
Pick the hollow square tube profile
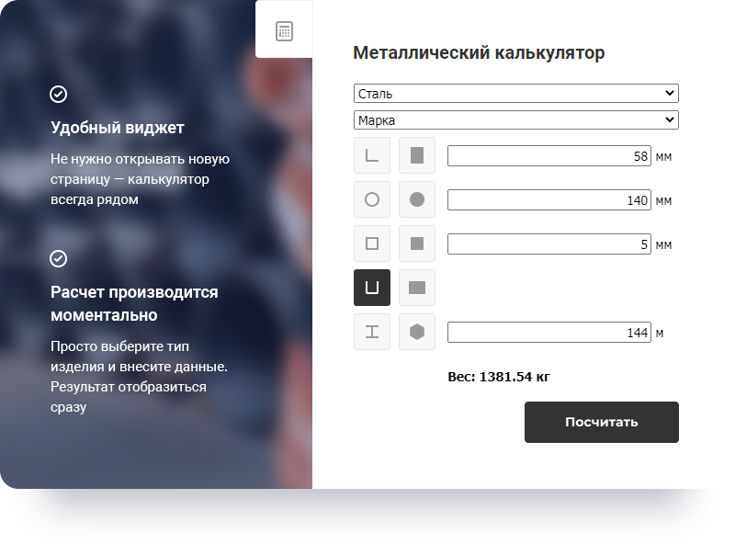[372, 244]
